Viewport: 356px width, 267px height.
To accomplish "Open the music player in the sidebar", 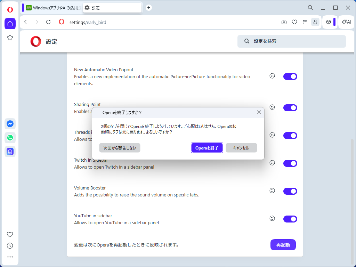I will [x=10, y=152].
